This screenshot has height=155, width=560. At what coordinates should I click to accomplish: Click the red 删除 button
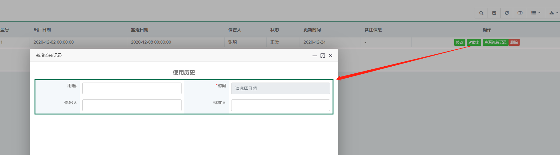tap(514, 42)
